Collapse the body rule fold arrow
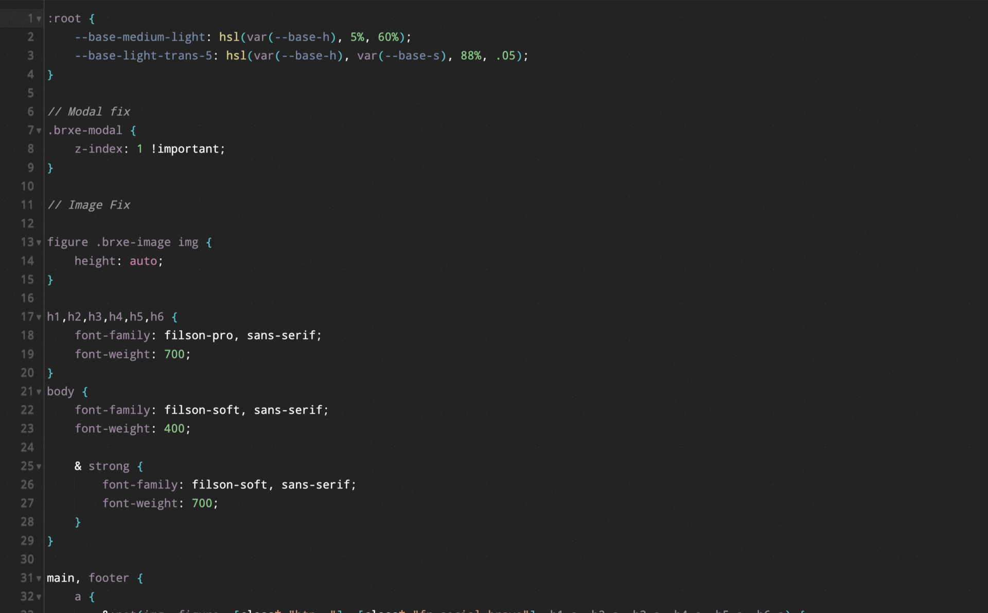 coord(39,392)
